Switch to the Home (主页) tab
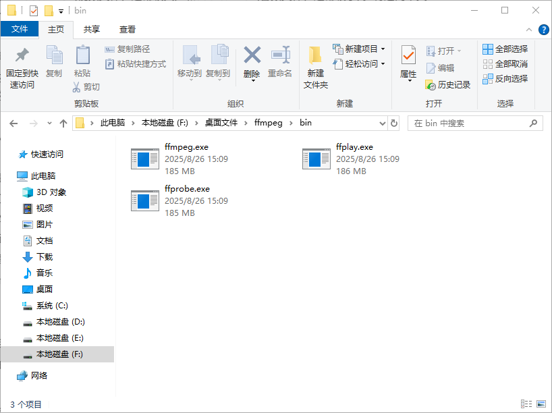Viewport: 552px width, 413px height. [56, 30]
